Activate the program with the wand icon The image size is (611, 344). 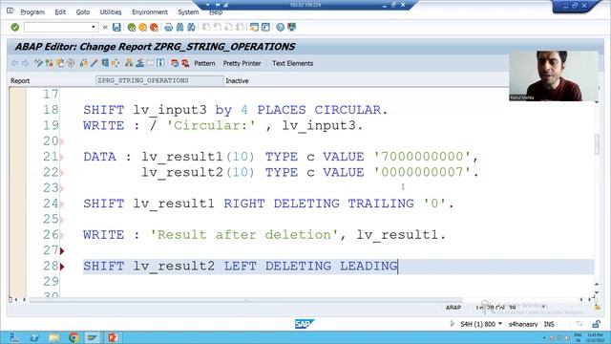point(94,63)
